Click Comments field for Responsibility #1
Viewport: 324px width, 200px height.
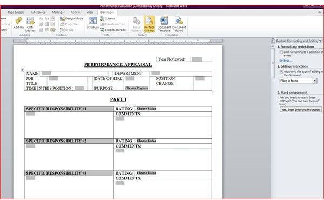[x=120, y=118]
